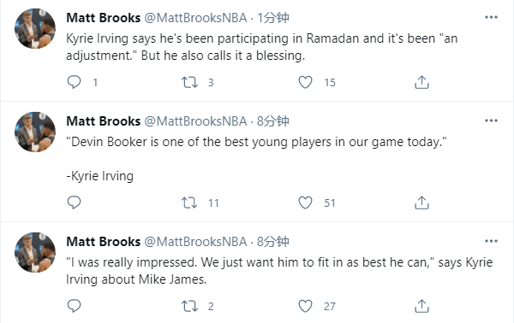The image size is (514, 323).
Task: Like the Mike James tweet with 27 likes
Action: tap(305, 306)
